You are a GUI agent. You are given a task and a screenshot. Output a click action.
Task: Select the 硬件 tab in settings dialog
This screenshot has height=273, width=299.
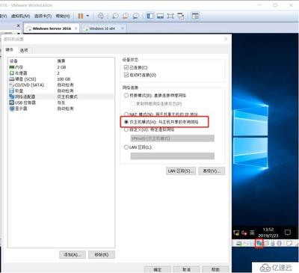(10, 49)
